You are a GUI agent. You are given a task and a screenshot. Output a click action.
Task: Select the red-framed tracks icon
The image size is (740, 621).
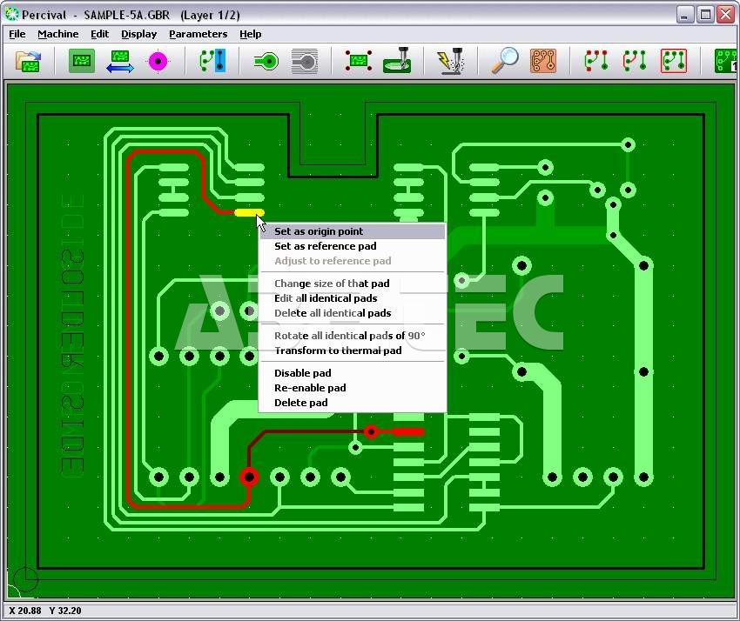click(x=674, y=61)
